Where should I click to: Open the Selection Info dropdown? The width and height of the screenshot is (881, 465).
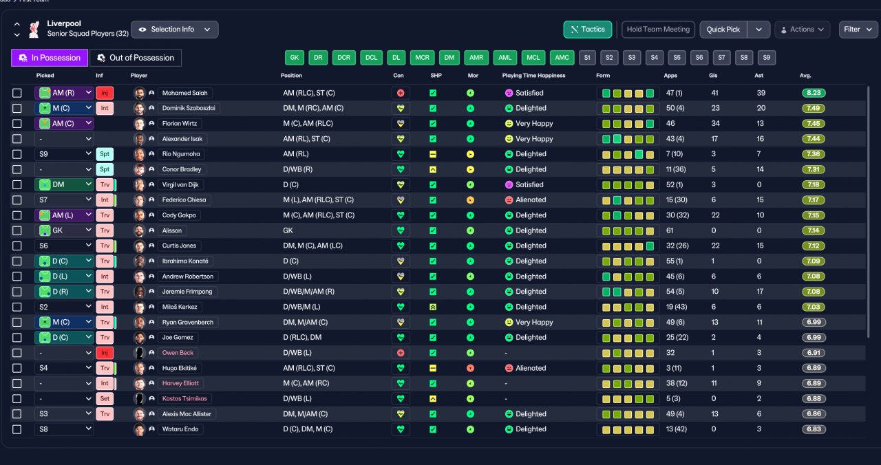click(x=175, y=30)
